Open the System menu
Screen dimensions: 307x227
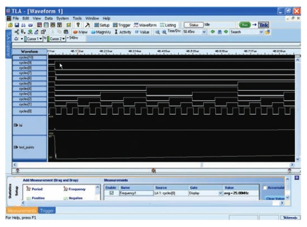point(63,19)
